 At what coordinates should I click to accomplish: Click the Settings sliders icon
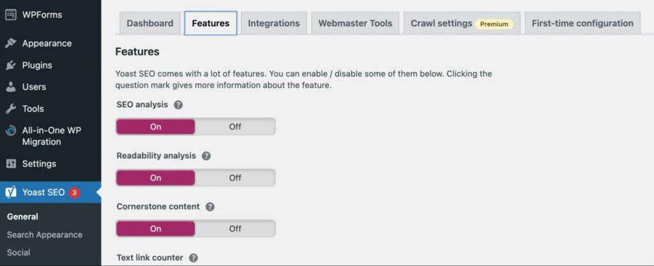tap(11, 163)
